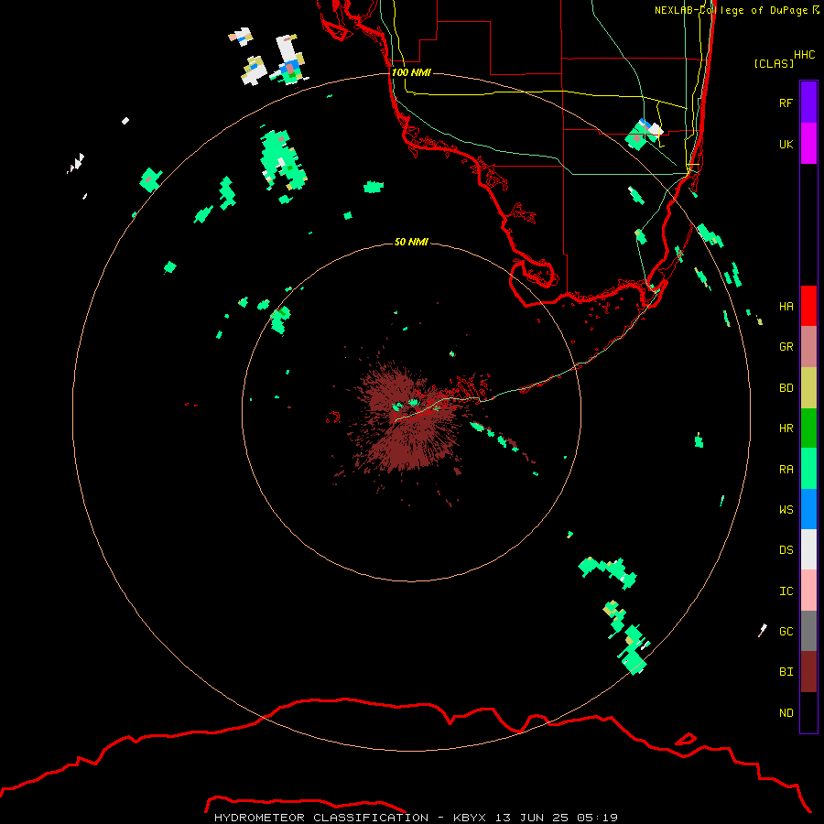Click the ND legend label

786,712
